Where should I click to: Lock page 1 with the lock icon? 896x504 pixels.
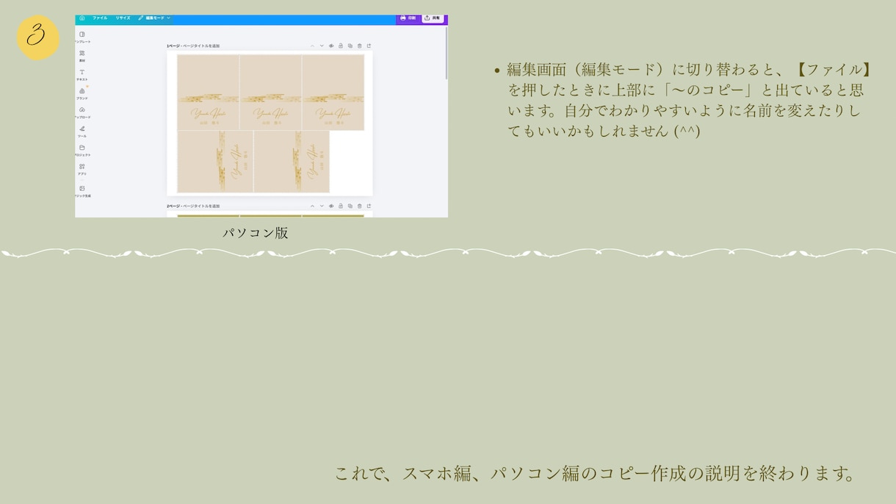click(341, 46)
